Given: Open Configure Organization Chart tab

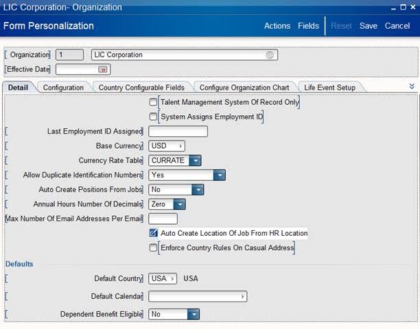Looking at the screenshot, I should tap(244, 88).
